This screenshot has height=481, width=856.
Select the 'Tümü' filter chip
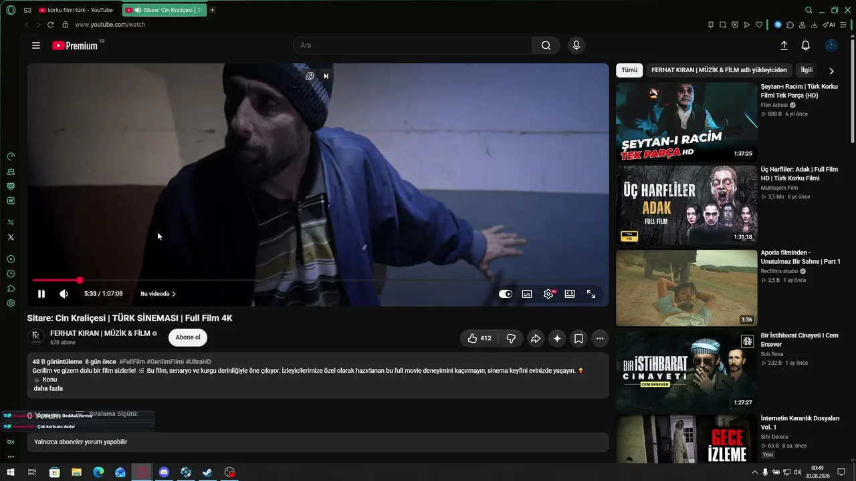point(629,69)
